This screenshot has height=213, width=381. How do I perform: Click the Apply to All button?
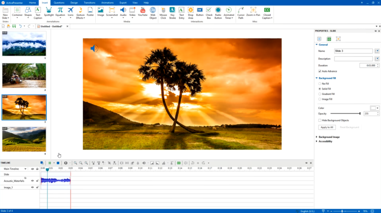327,128
